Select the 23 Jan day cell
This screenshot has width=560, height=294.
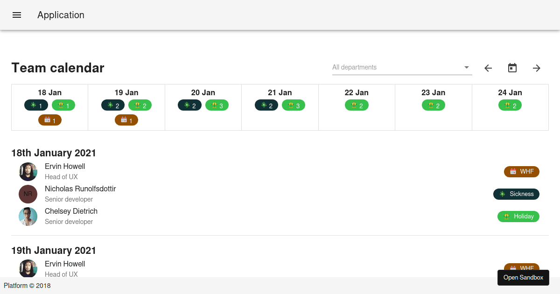pos(433,107)
